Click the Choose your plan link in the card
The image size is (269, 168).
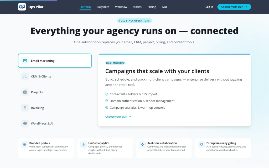118,117
